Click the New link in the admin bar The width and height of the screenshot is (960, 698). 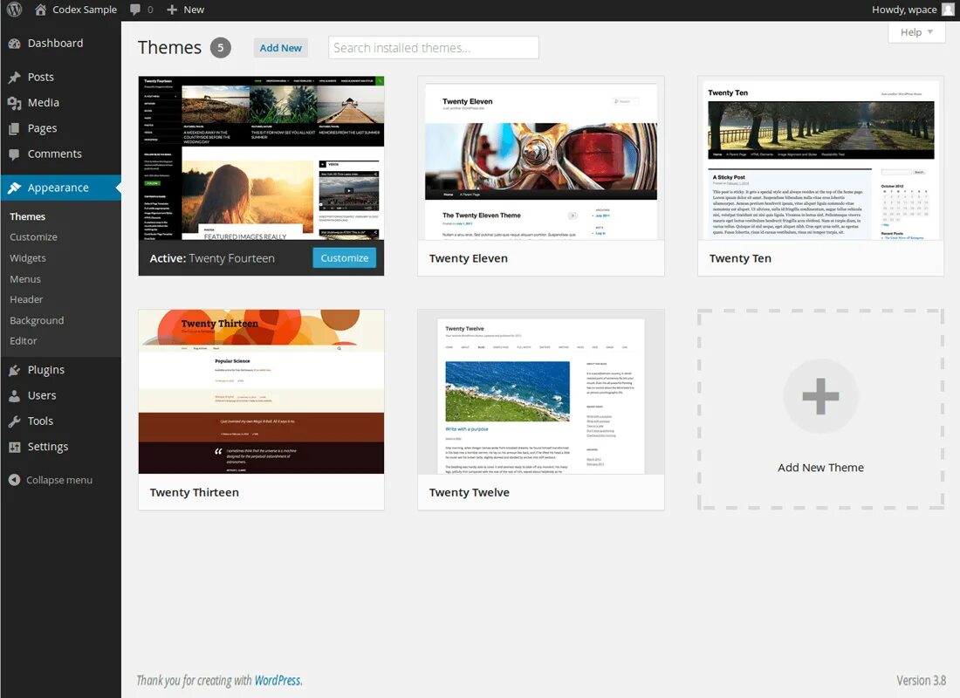coord(194,10)
